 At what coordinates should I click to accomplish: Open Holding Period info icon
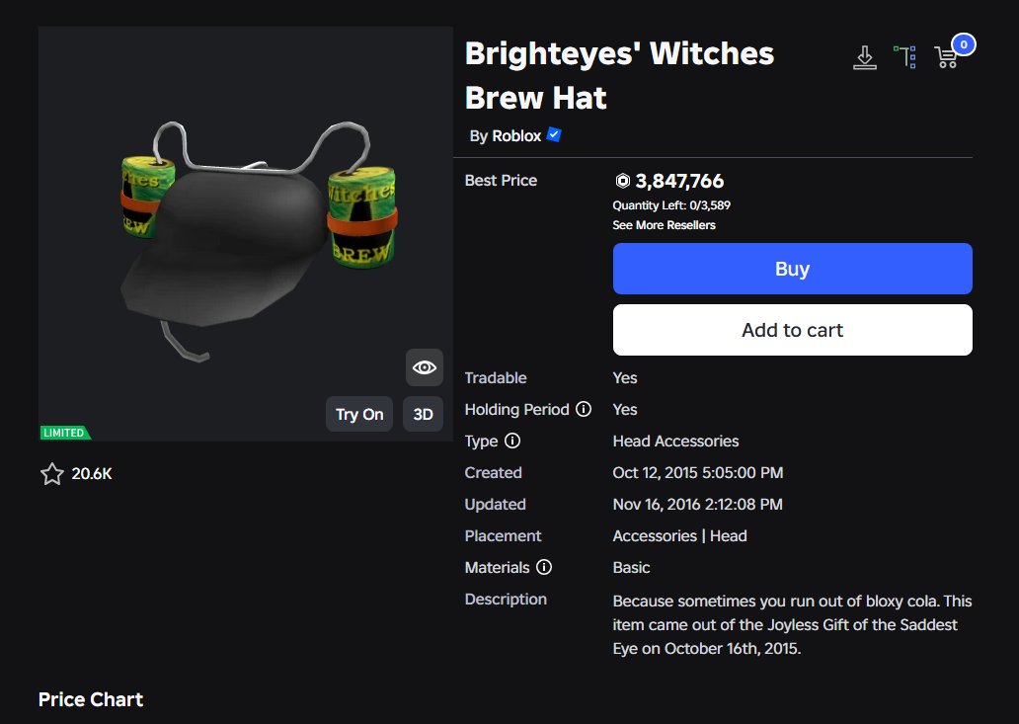[584, 409]
